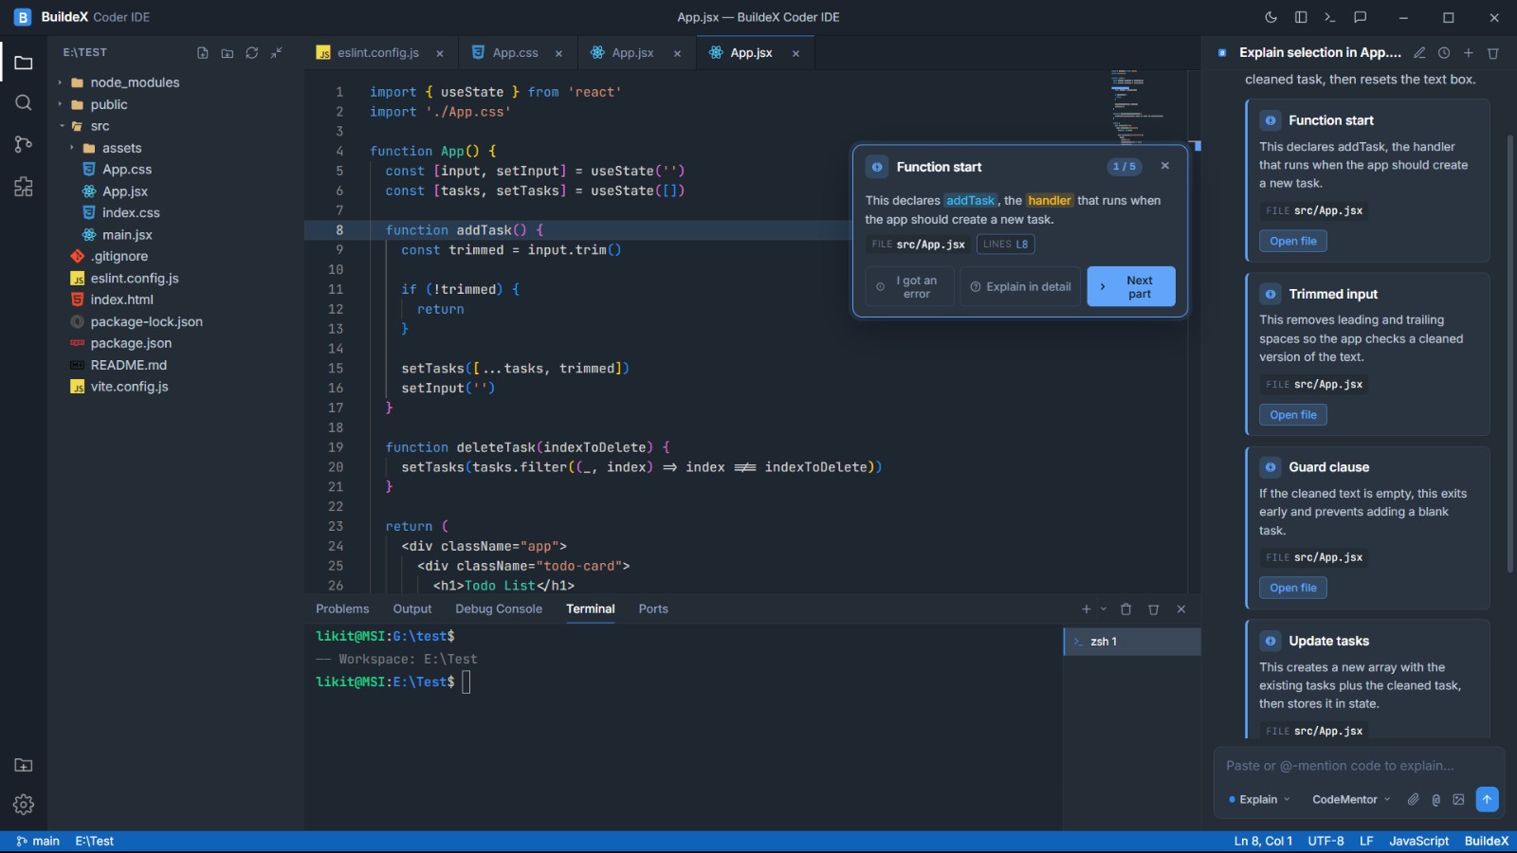Image resolution: width=1517 pixels, height=853 pixels.
Task: Click the Explain in detail button
Action: coord(1020,286)
